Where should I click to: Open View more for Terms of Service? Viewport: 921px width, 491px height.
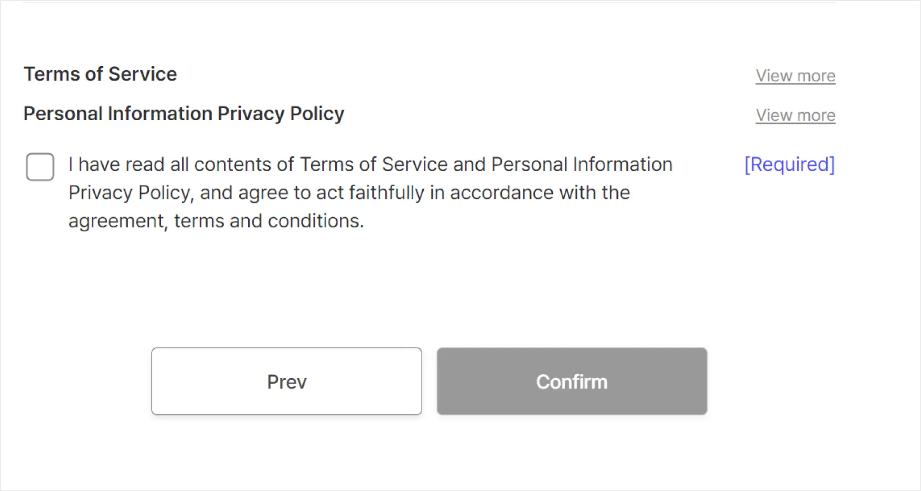(795, 76)
